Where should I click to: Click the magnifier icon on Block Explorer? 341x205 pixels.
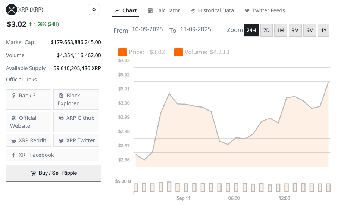click(x=62, y=96)
